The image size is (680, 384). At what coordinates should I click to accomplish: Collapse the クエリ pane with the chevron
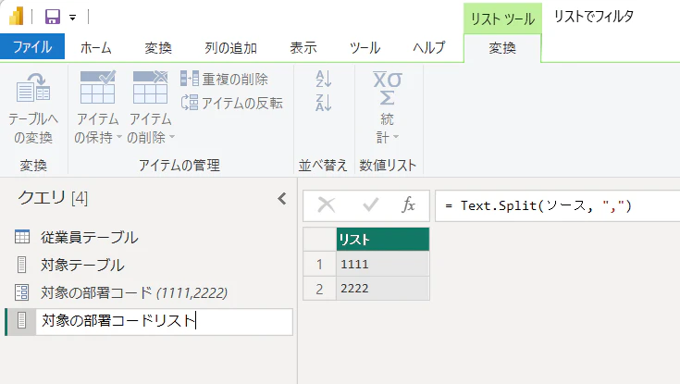pyautogui.click(x=282, y=199)
